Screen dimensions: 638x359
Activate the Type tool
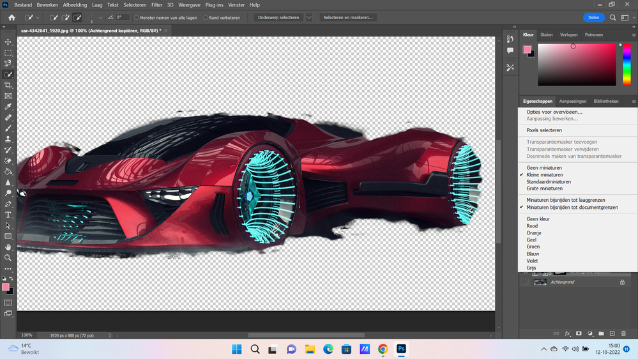coord(8,215)
